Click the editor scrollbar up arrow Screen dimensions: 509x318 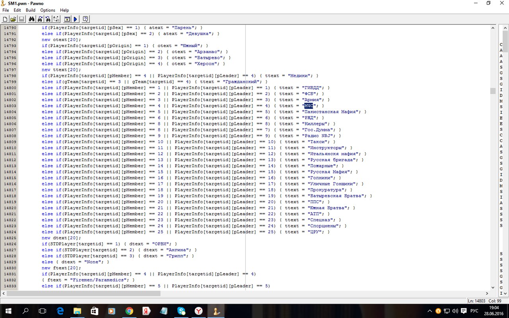(493, 27)
